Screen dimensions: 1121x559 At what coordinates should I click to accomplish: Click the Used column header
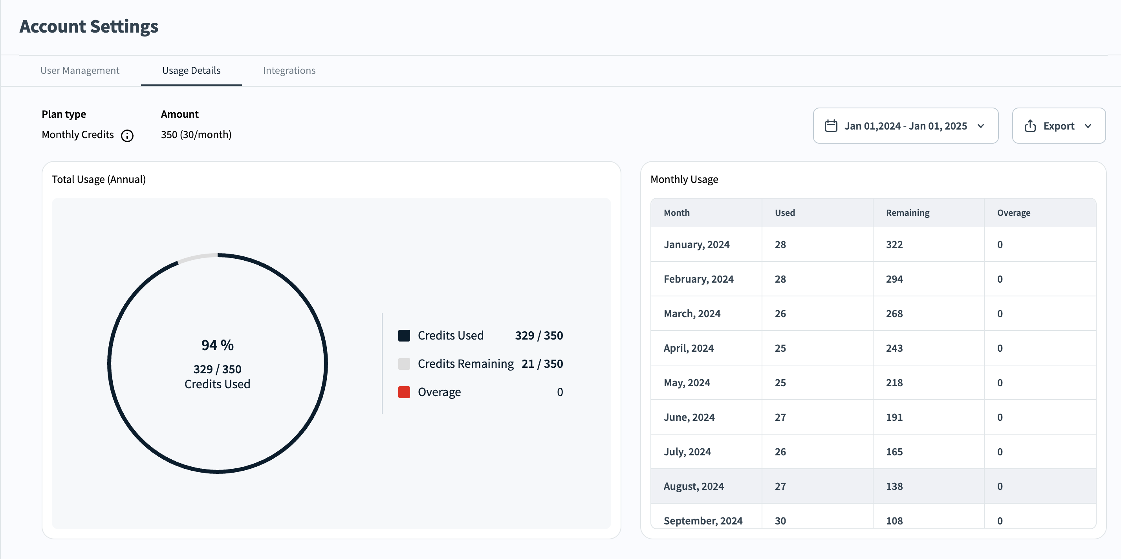pos(785,213)
